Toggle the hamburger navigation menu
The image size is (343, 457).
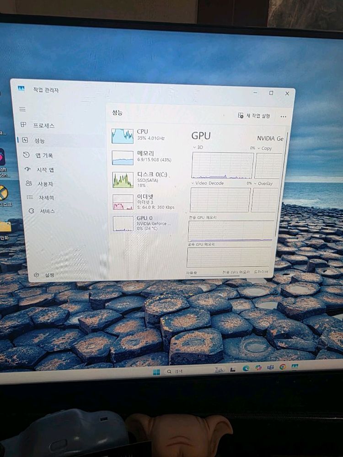pyautogui.click(x=22, y=109)
